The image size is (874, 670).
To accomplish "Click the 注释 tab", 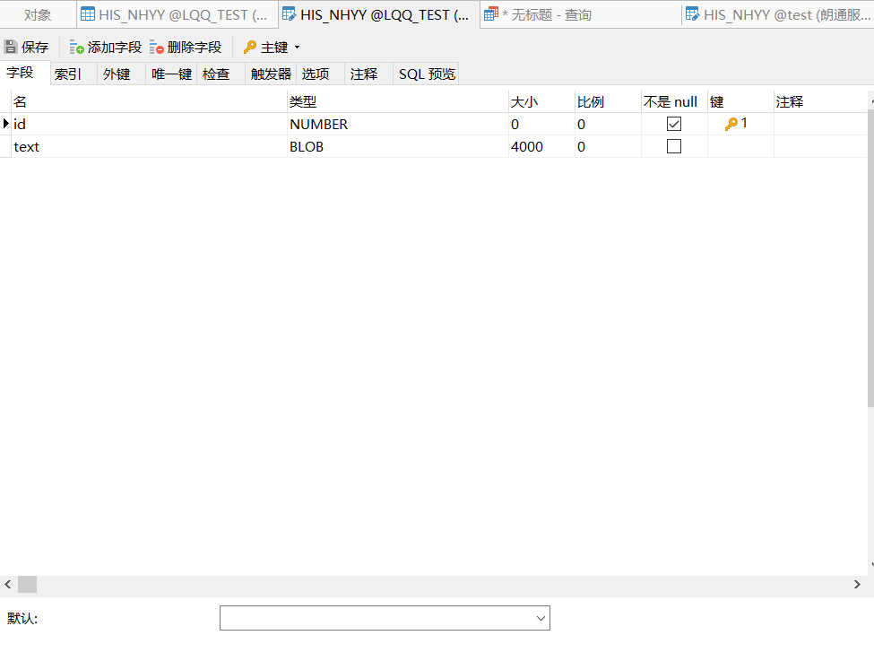I will pyautogui.click(x=365, y=74).
